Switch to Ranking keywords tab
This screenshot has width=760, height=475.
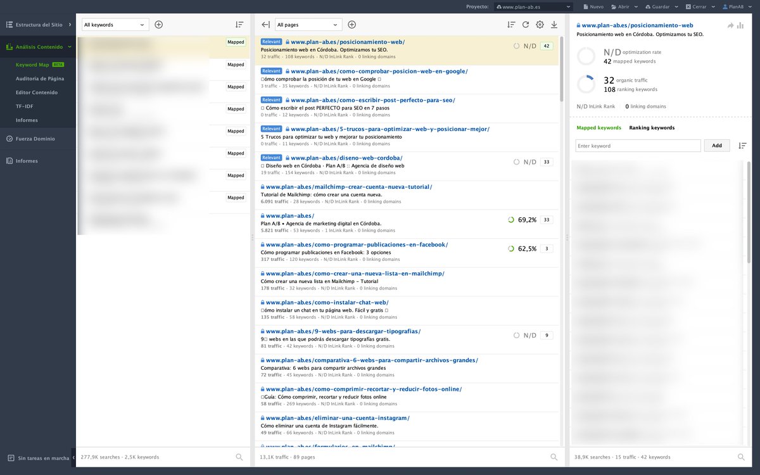[x=652, y=127]
